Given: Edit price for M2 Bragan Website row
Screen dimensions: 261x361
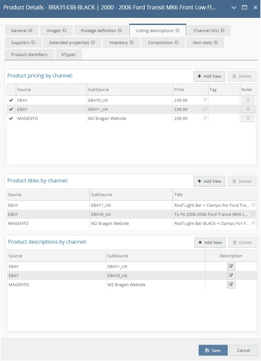Looking at the screenshot, I should 205,118.
